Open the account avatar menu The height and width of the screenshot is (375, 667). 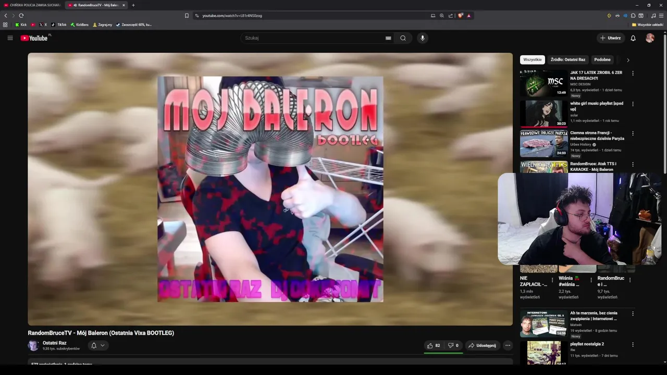pyautogui.click(x=650, y=38)
